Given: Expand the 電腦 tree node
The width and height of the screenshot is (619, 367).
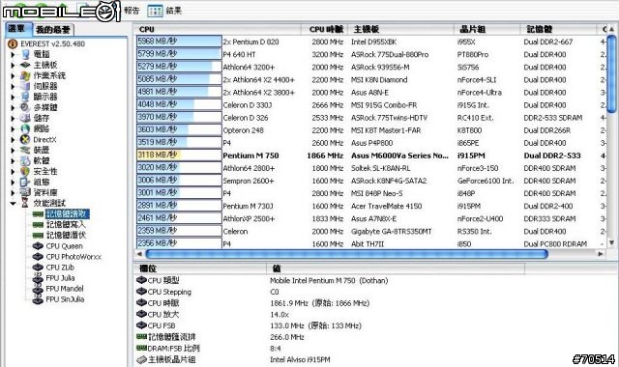Looking at the screenshot, I should 13,54.
